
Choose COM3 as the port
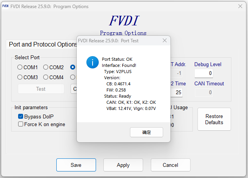click(20, 77)
